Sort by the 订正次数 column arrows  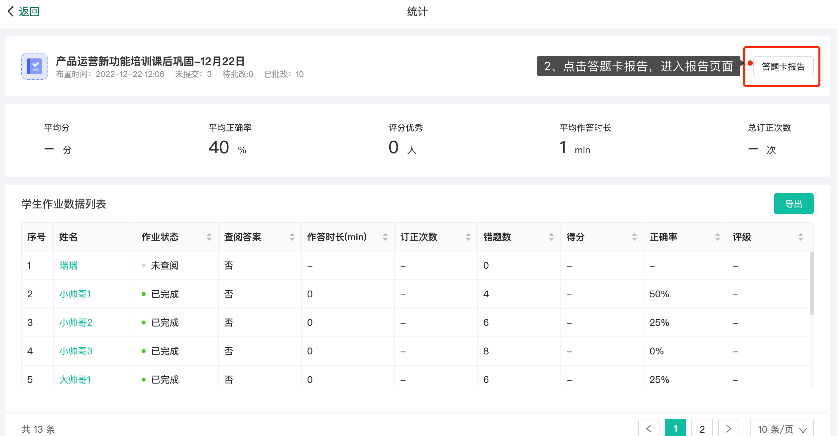tap(468, 237)
